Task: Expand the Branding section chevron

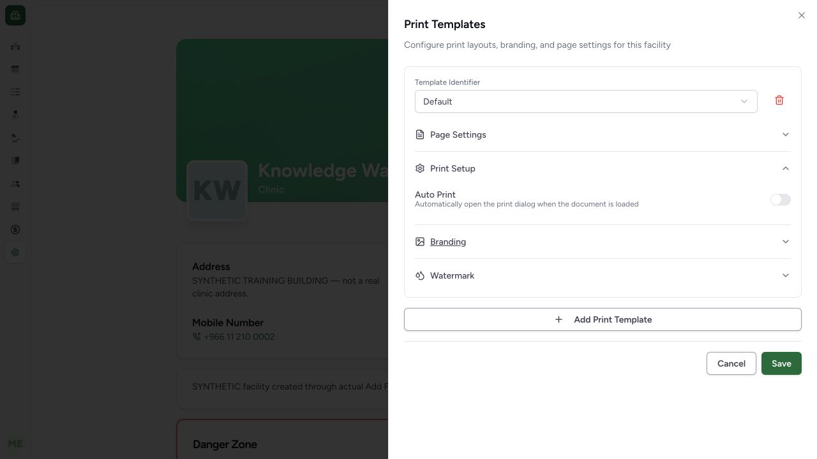Action: click(x=786, y=242)
